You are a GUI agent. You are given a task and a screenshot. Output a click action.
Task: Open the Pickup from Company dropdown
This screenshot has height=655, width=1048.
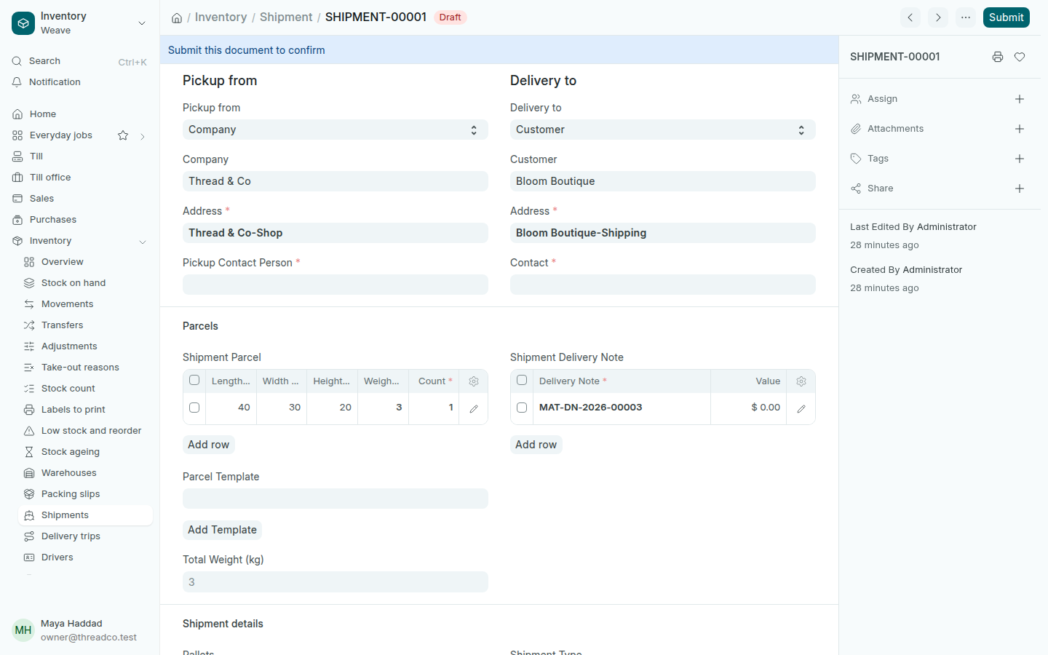point(336,130)
